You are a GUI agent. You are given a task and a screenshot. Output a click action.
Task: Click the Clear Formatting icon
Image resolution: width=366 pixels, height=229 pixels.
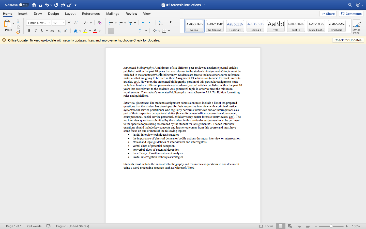(100, 23)
